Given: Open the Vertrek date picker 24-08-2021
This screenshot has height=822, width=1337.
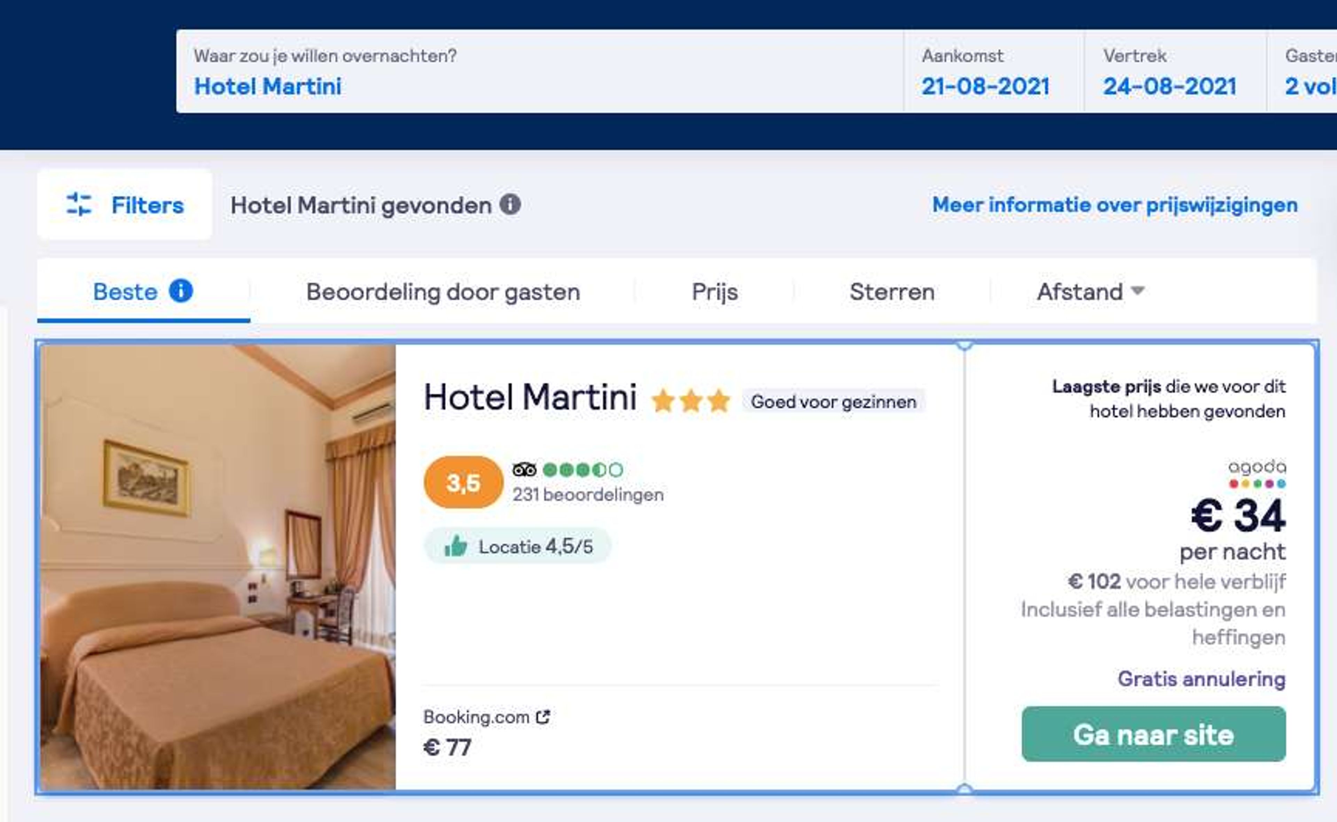Looking at the screenshot, I should pos(1175,71).
